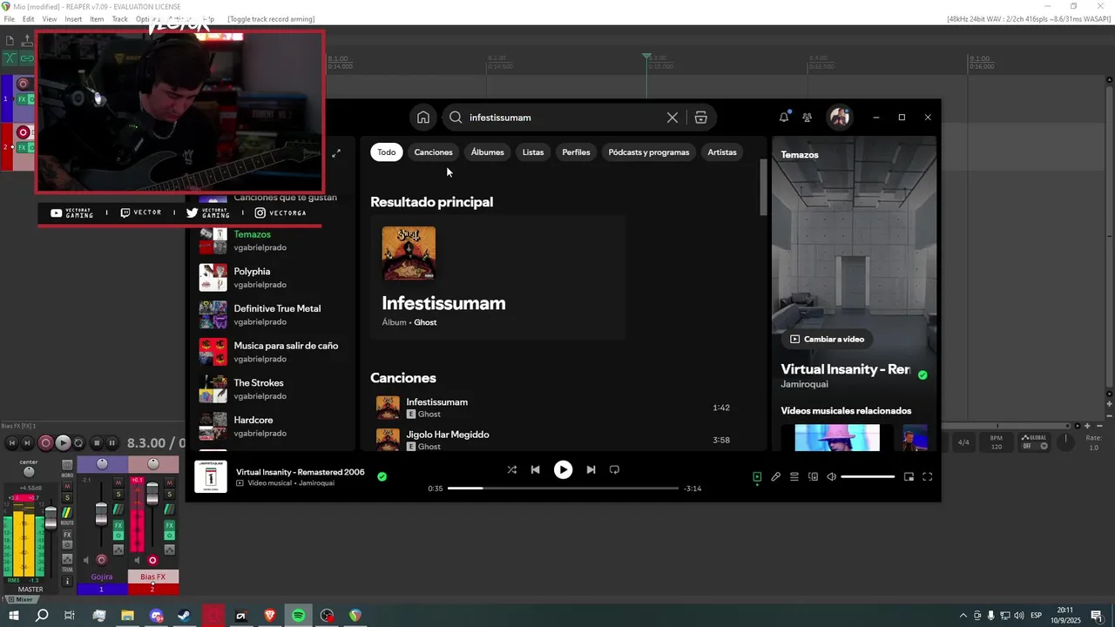Open lyrics microphone icon
The height and width of the screenshot is (627, 1115).
[x=775, y=476]
